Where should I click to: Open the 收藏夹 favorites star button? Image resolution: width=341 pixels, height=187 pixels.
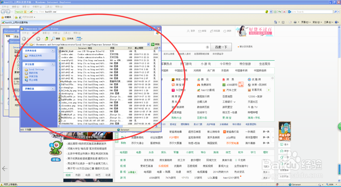point(6,17)
